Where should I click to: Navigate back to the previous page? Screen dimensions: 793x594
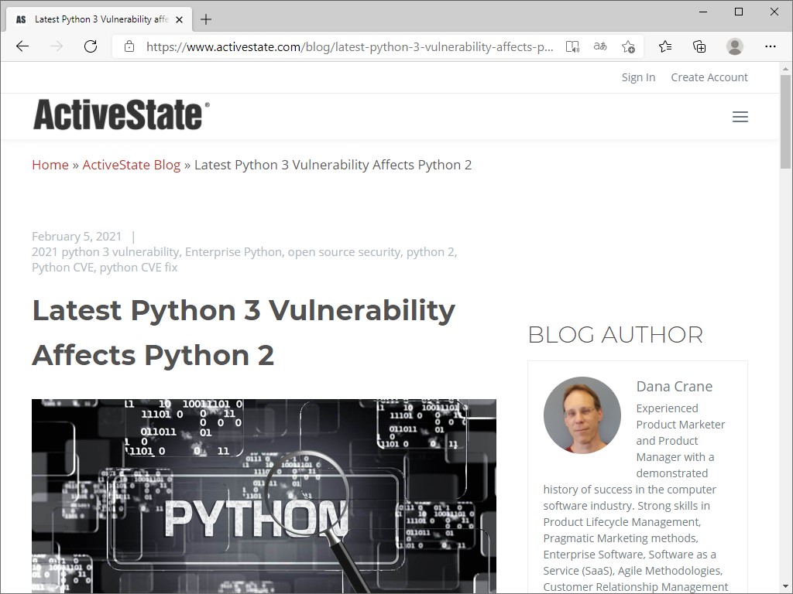pos(22,46)
